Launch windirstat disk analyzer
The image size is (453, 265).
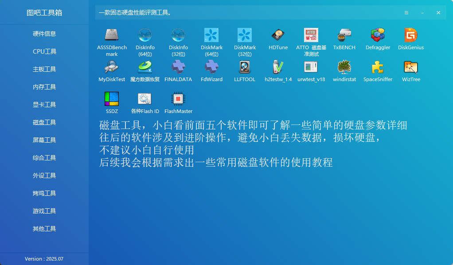click(344, 71)
